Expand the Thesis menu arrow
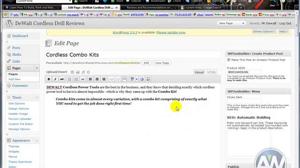Screen dimensions: 300x168 tap(37, 98)
